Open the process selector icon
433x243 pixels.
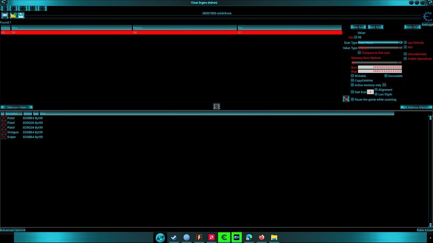(5, 15)
